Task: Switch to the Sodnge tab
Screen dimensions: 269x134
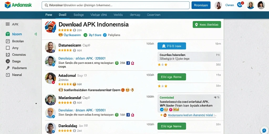Action: click(79, 15)
